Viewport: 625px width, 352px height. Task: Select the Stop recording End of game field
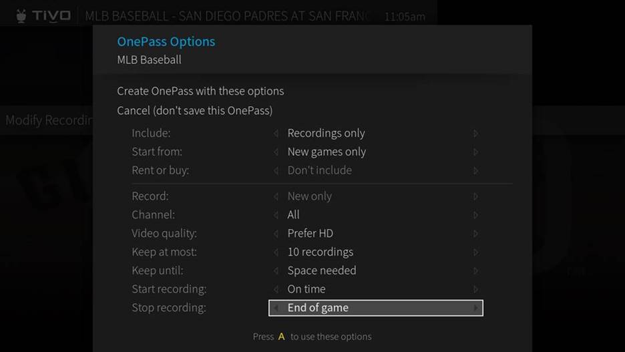375,308
